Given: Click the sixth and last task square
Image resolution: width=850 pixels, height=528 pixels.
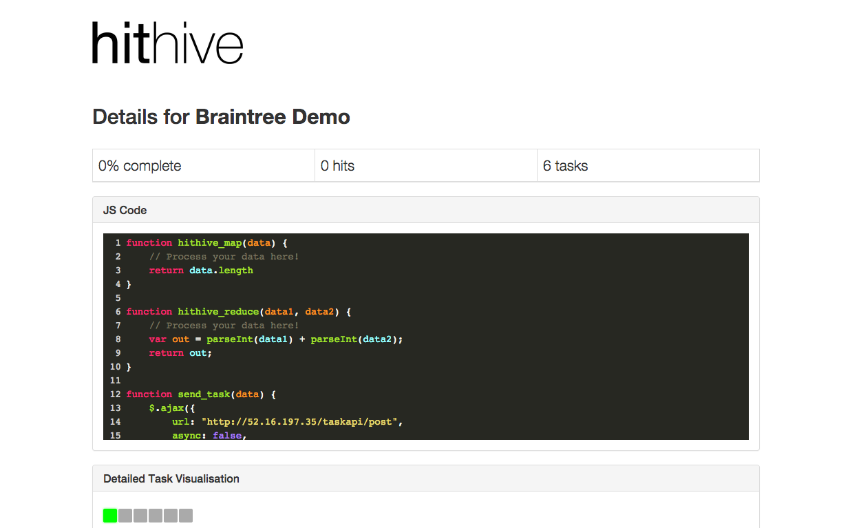Looking at the screenshot, I should [x=186, y=516].
